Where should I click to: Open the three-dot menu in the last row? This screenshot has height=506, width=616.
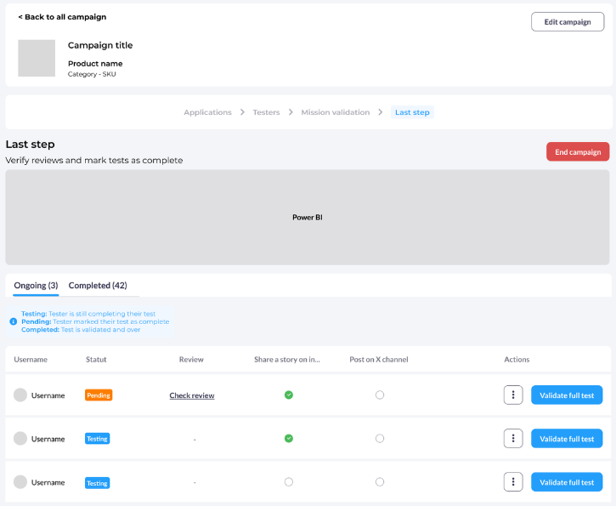pos(512,482)
